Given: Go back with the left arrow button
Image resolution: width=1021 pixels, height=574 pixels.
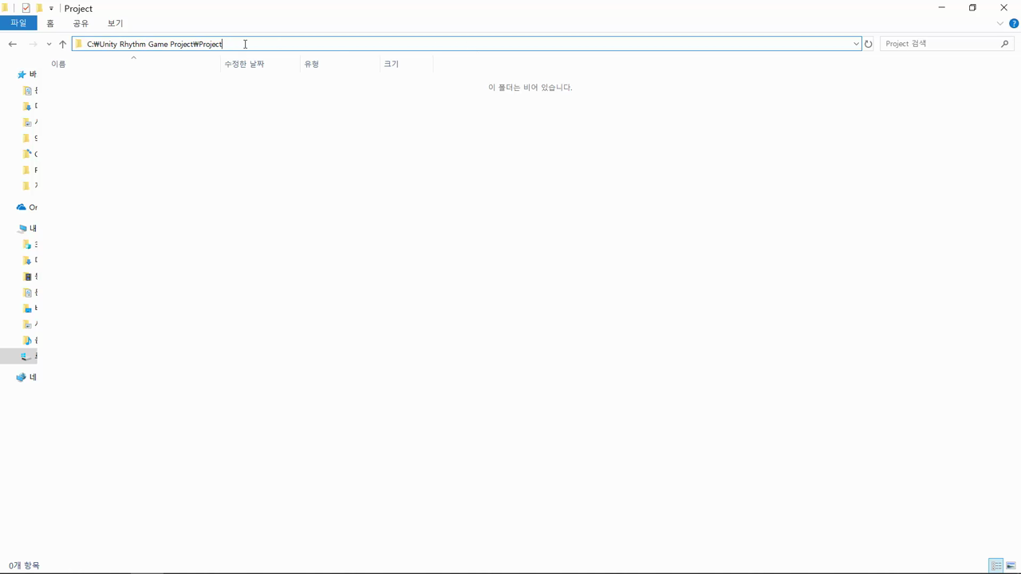Looking at the screenshot, I should click(x=13, y=44).
